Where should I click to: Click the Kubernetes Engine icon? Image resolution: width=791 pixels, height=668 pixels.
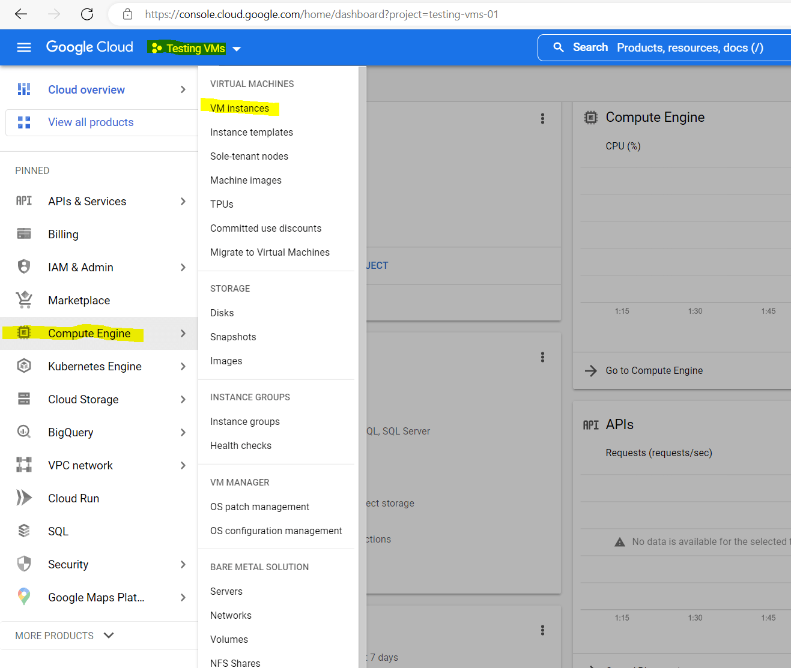(x=24, y=366)
